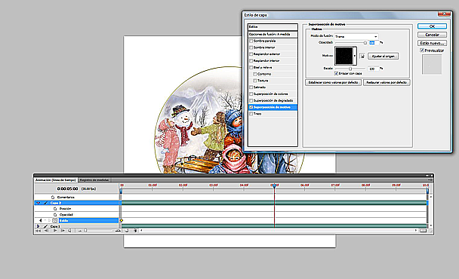Click the playhead at the 05:00f mark
459x279 pixels.
(x=274, y=185)
